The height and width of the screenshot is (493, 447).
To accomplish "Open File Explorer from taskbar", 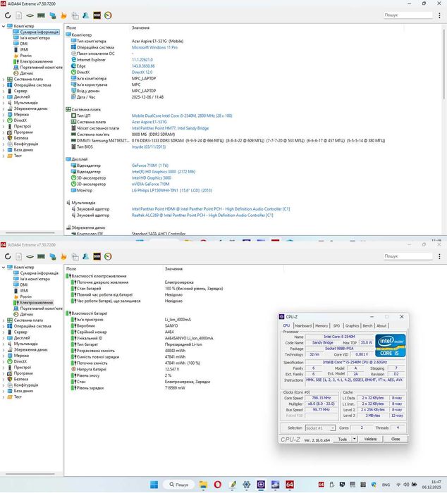I will [x=203, y=485].
